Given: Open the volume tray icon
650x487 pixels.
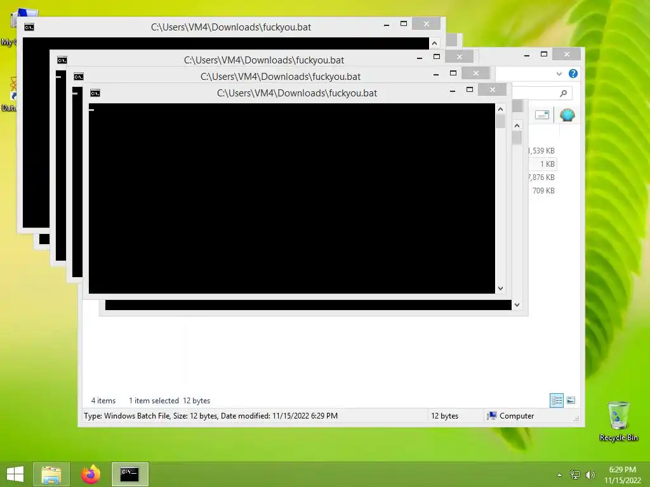Looking at the screenshot, I should tap(590, 474).
